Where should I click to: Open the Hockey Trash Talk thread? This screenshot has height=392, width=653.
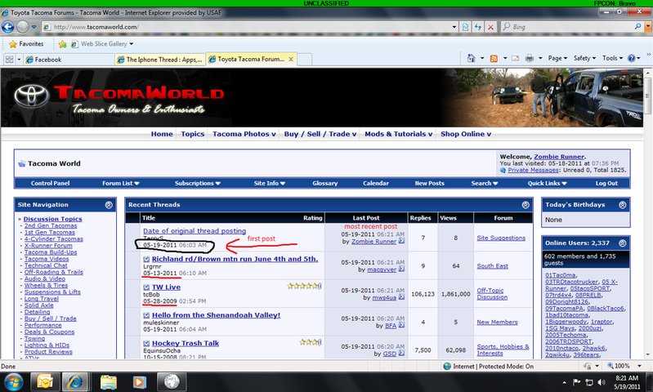pos(186,343)
